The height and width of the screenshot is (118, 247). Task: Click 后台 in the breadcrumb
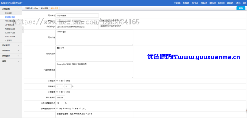pyautogui.click(x=36, y=8)
